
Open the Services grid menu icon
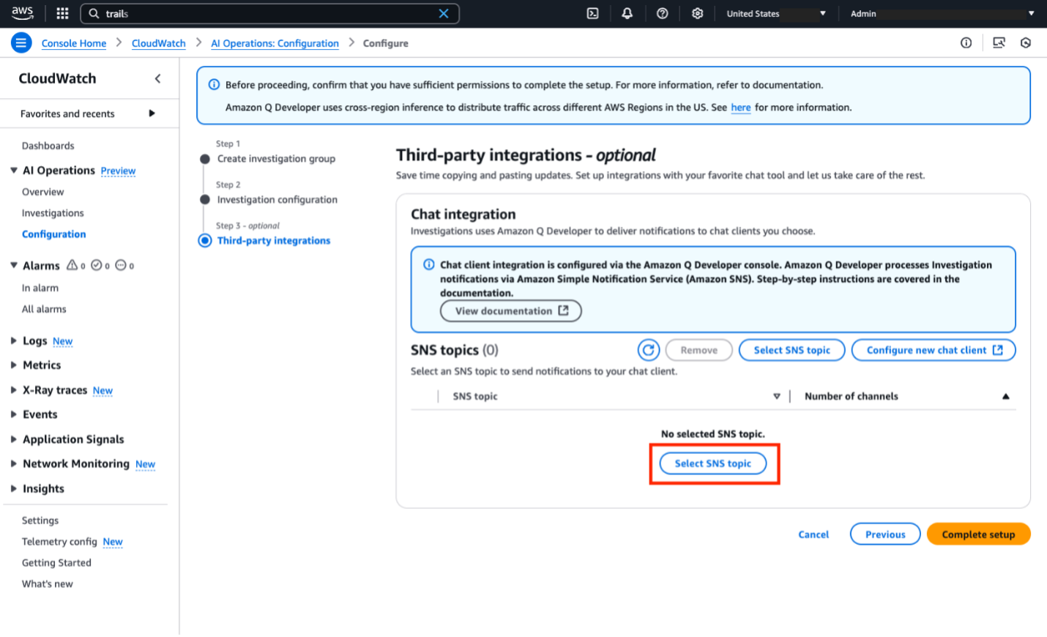tap(62, 13)
